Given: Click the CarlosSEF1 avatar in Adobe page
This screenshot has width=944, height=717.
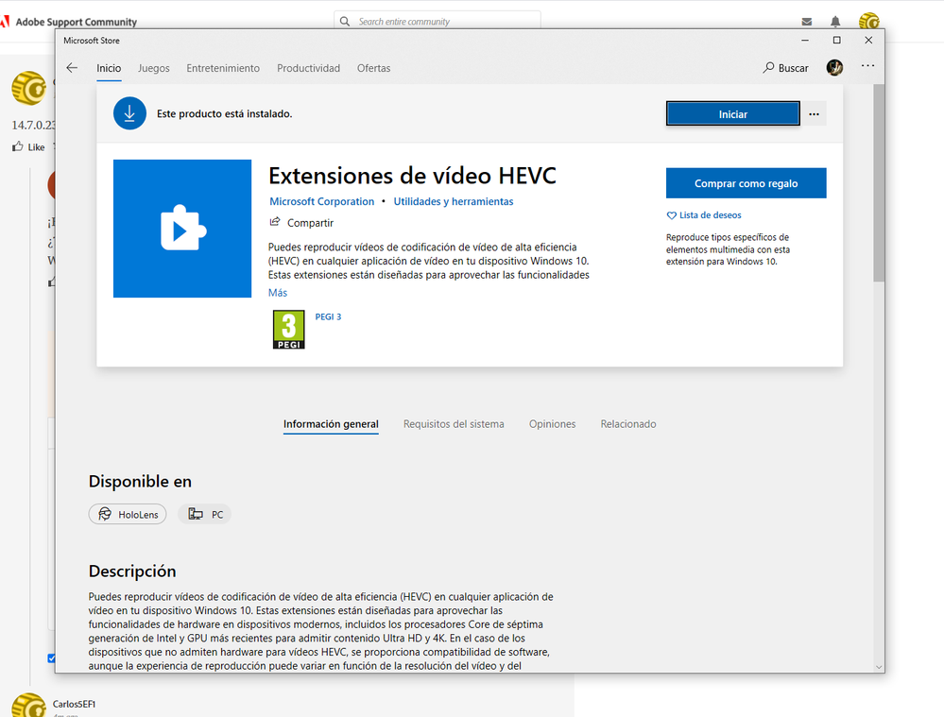Looking at the screenshot, I should (x=28, y=705).
